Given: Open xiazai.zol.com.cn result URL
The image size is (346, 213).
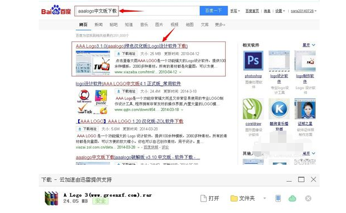Looking at the screenshot, I should (95, 147).
